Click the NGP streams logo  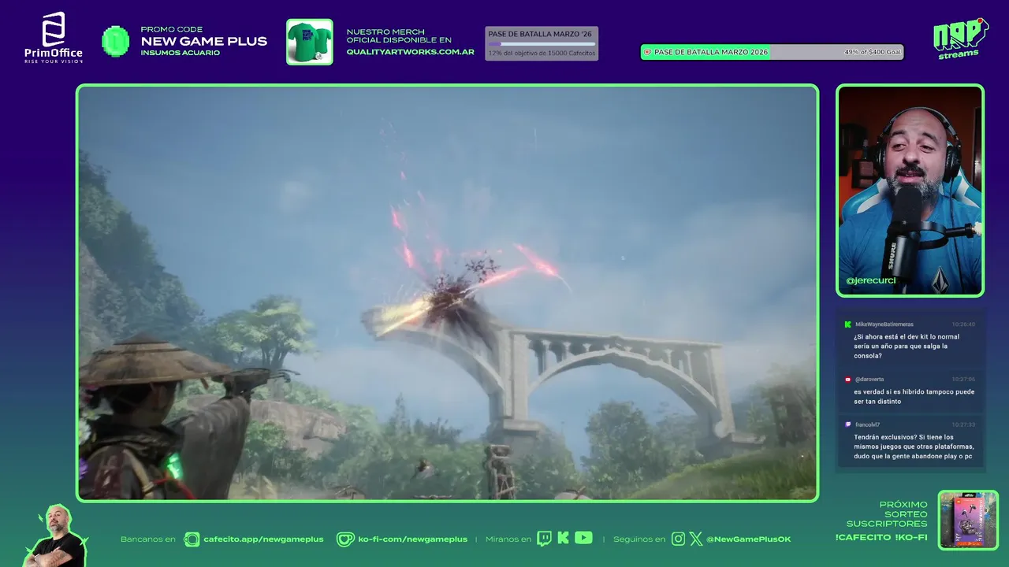point(960,39)
